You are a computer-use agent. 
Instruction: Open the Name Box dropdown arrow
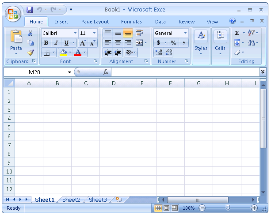pyautogui.click(x=69, y=72)
